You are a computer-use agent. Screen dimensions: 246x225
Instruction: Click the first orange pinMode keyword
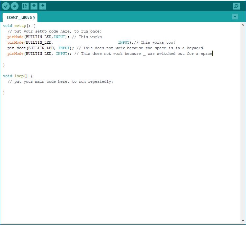coord(15,37)
